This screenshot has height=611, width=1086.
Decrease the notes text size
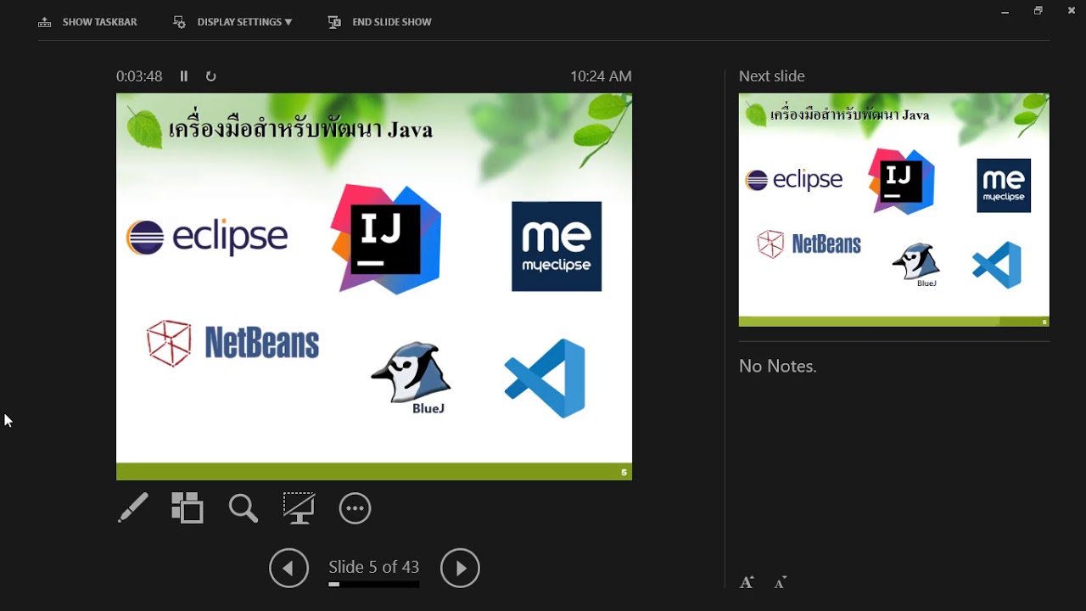point(781,582)
